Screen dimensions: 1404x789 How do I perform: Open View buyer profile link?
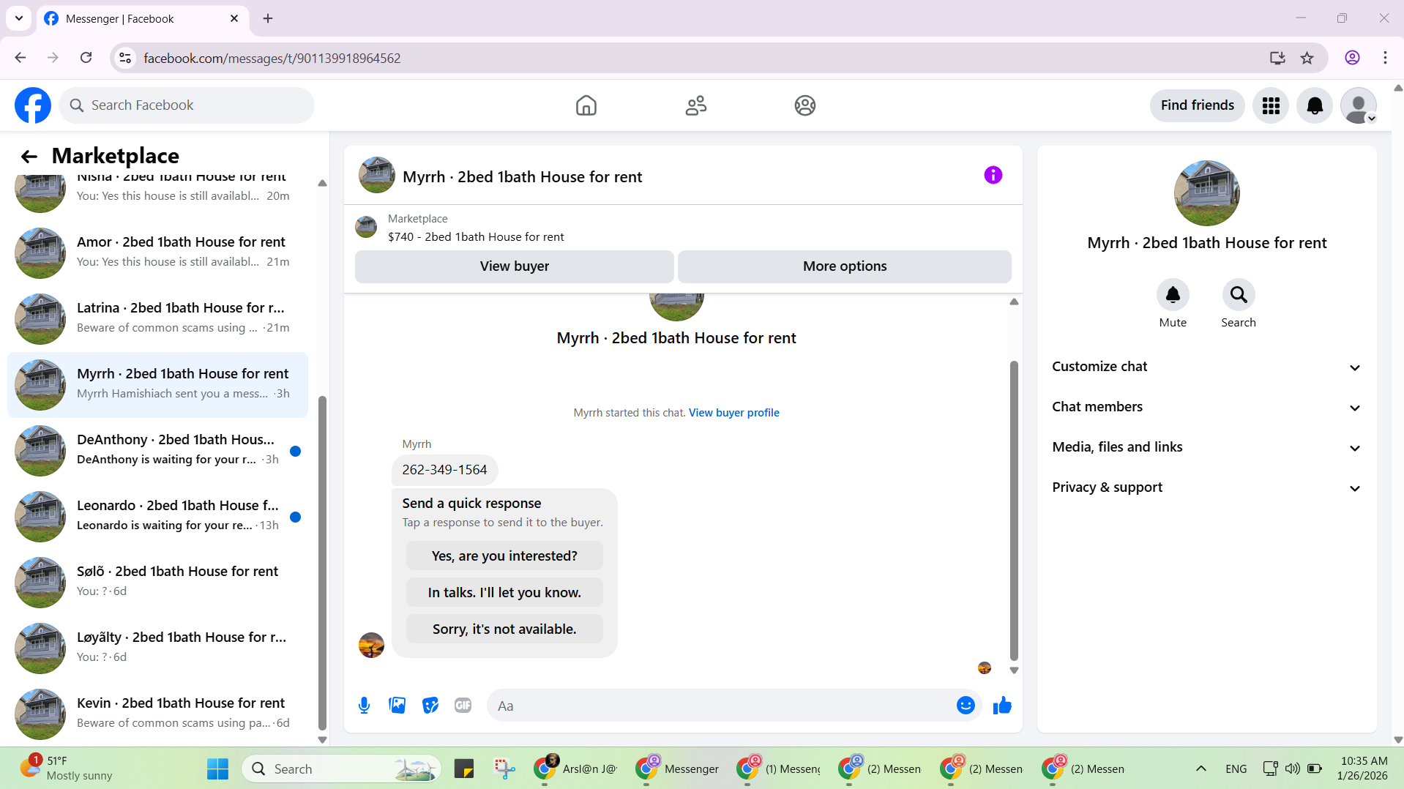(x=733, y=413)
